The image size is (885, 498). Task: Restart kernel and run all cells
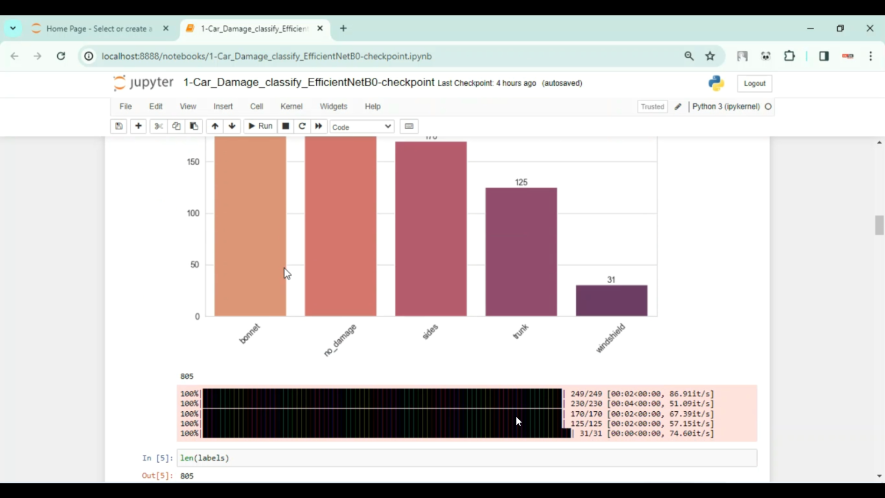coord(319,126)
